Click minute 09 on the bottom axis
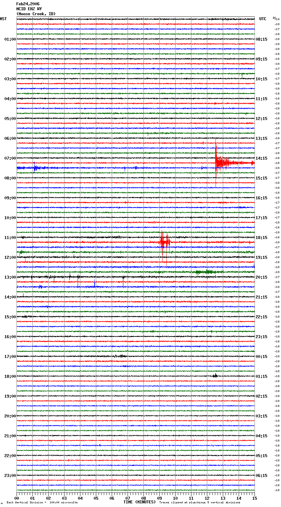Image resolution: width=281 pixels, height=507 pixels. coord(159,498)
